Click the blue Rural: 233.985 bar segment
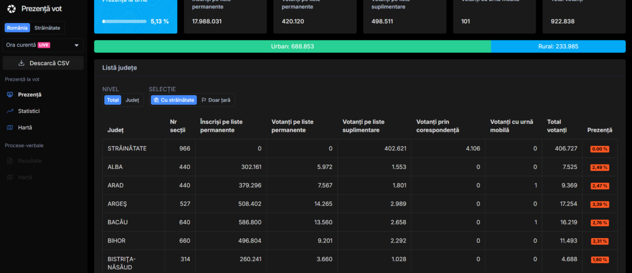 558,46
